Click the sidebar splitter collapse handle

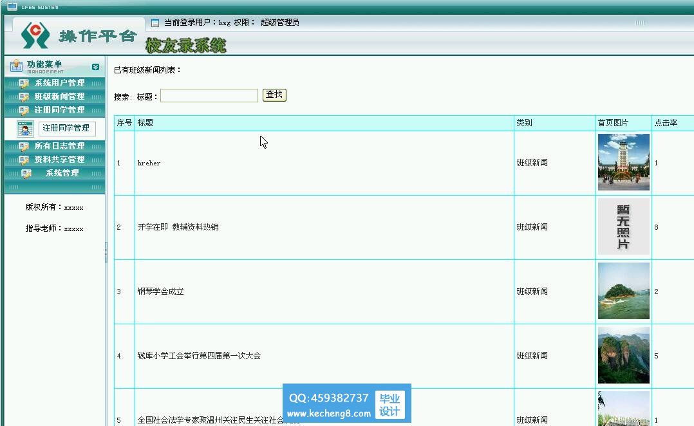tap(106, 252)
